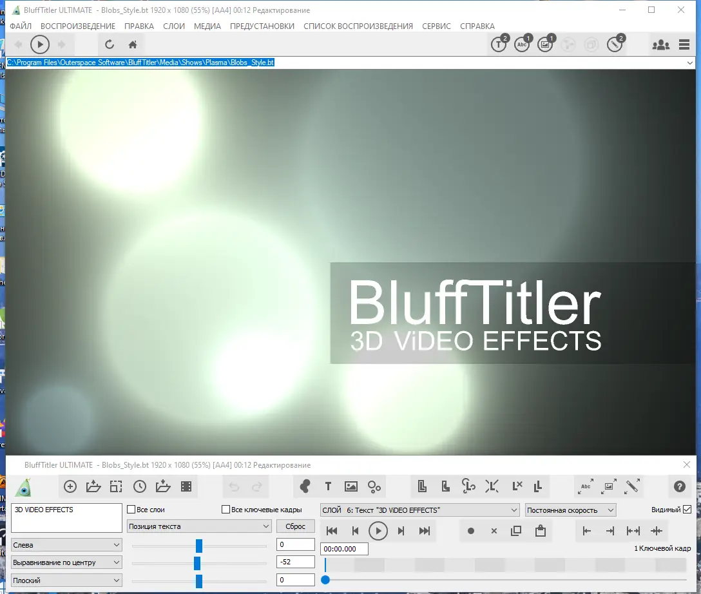701x594 pixels.
Task: Open the Выравнивание по центру dropdown
Action: coord(66,562)
